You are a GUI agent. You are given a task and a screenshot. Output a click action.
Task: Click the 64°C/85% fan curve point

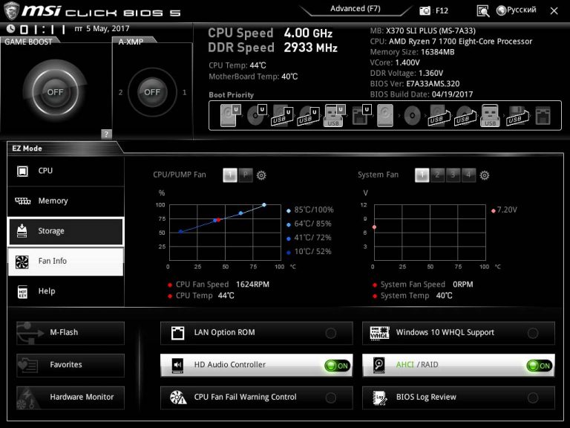240,213
